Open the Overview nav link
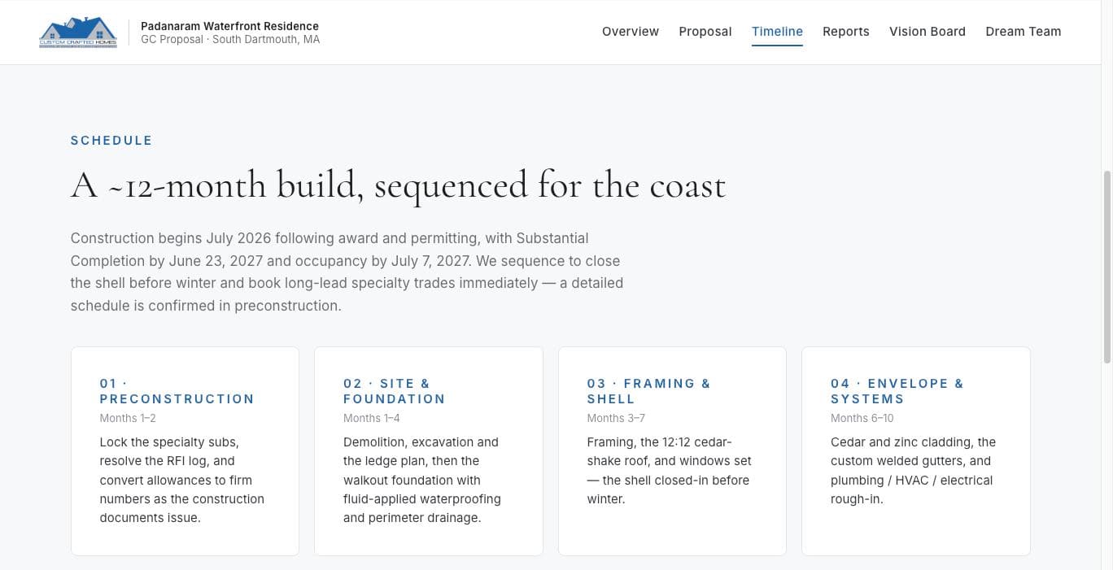Image resolution: width=1113 pixels, height=570 pixels. pyautogui.click(x=631, y=32)
